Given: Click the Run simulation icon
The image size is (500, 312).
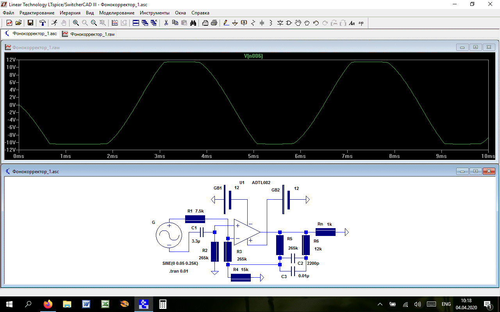Looking at the screenshot, I should [54, 23].
